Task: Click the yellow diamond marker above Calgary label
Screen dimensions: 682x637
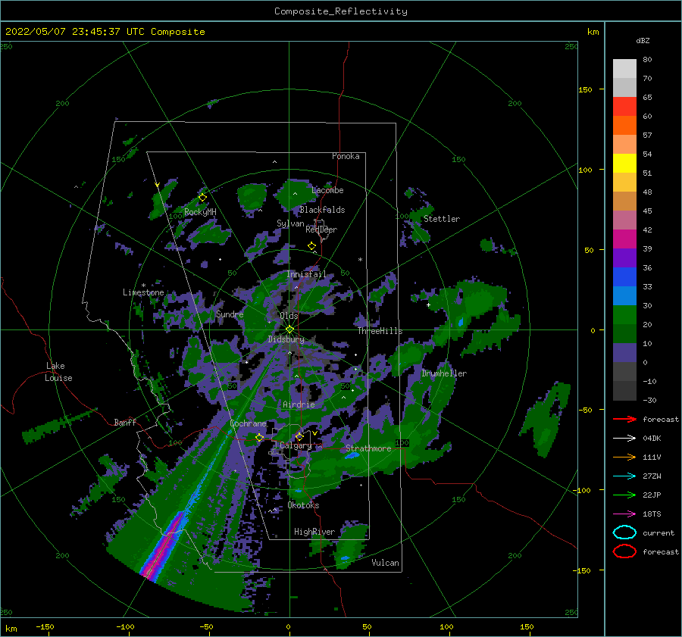Action: [299, 436]
